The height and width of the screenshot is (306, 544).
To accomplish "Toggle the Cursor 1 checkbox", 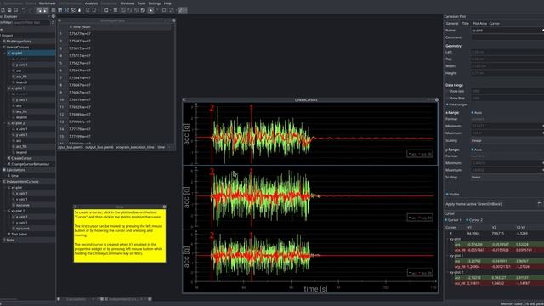I will [x=446, y=220].
